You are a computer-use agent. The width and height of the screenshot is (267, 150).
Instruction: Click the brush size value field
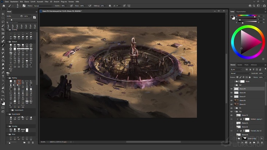click(27, 16)
